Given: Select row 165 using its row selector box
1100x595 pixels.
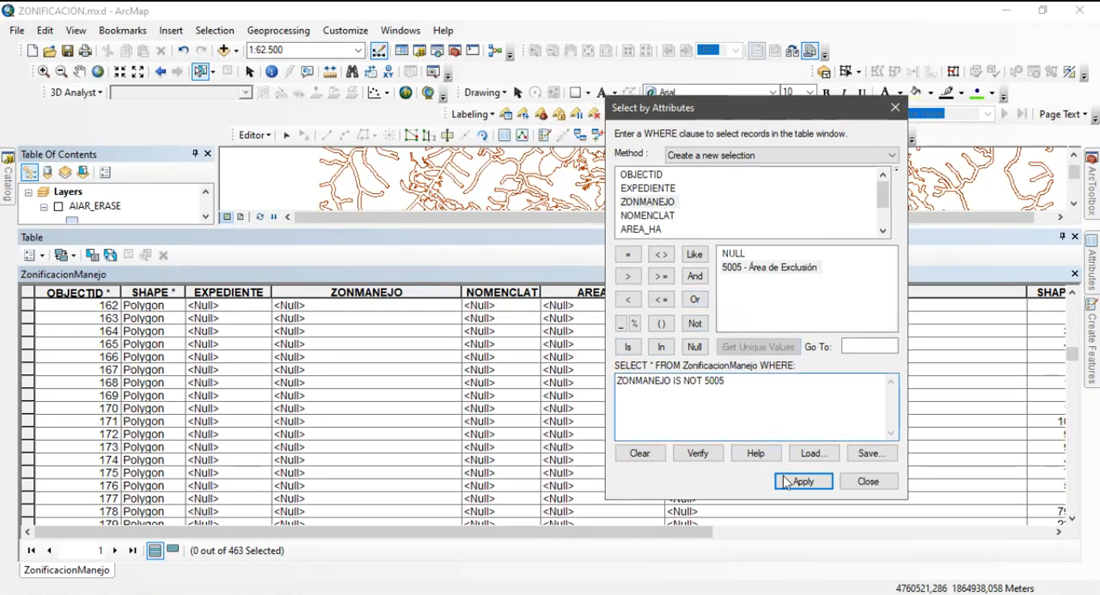Looking at the screenshot, I should coord(27,344).
